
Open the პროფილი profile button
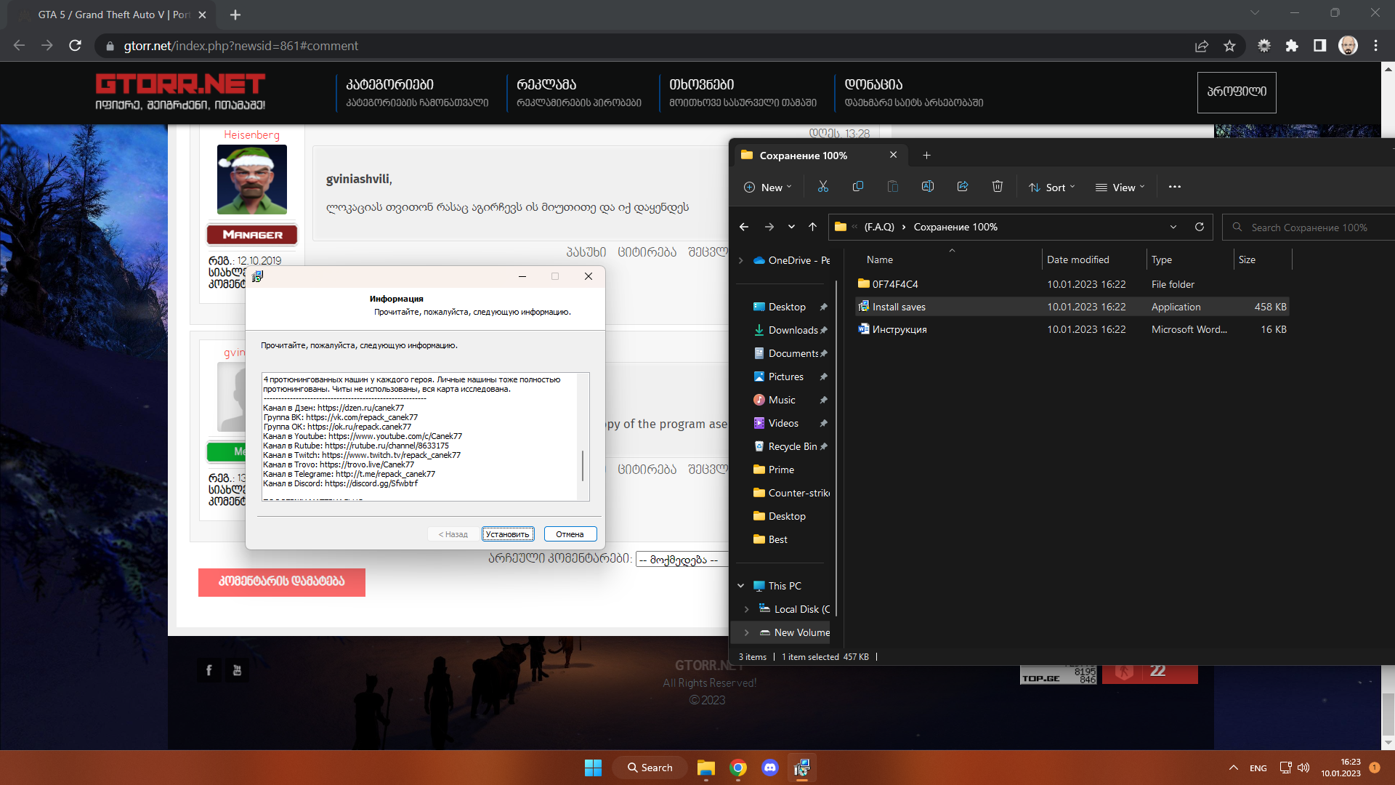[1237, 92]
